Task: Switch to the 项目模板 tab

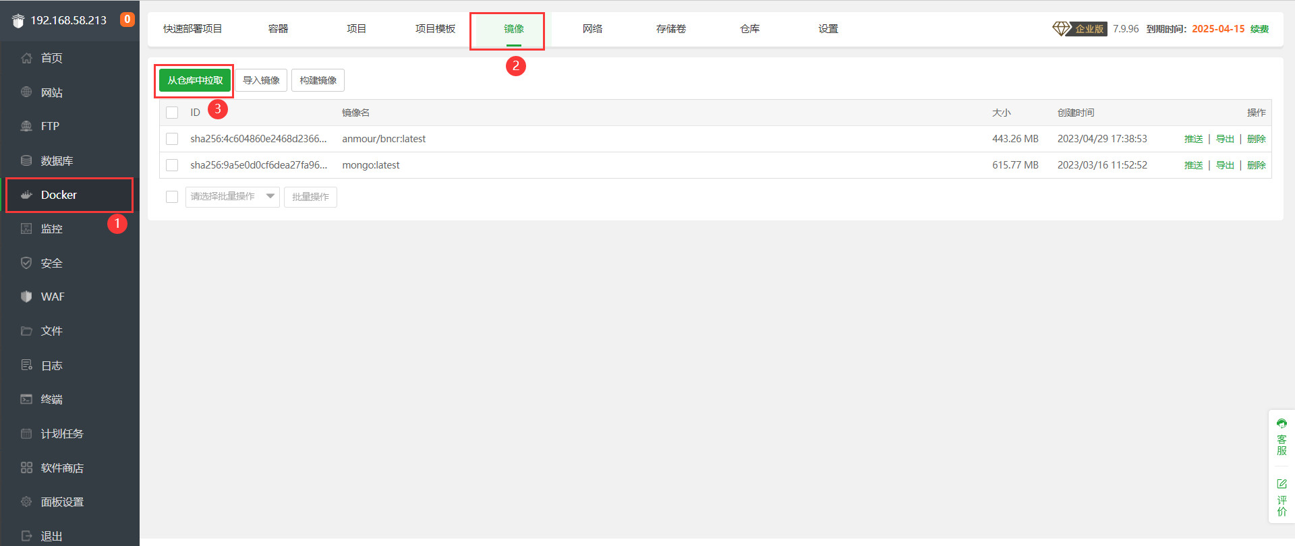Action: (435, 29)
